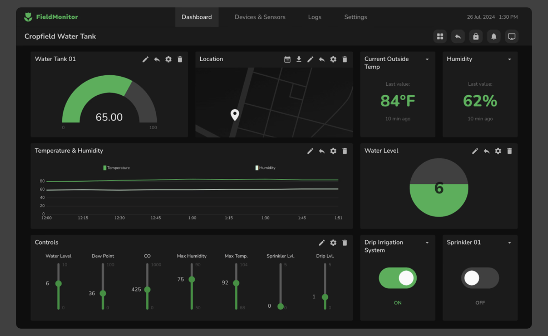
Task: Delete the Controls widget
Action: (x=344, y=243)
